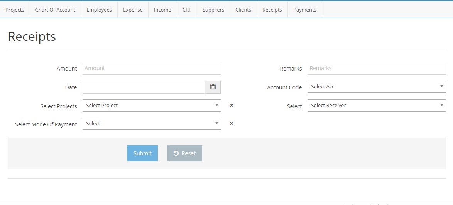Go to the Payments tab

tap(304, 10)
